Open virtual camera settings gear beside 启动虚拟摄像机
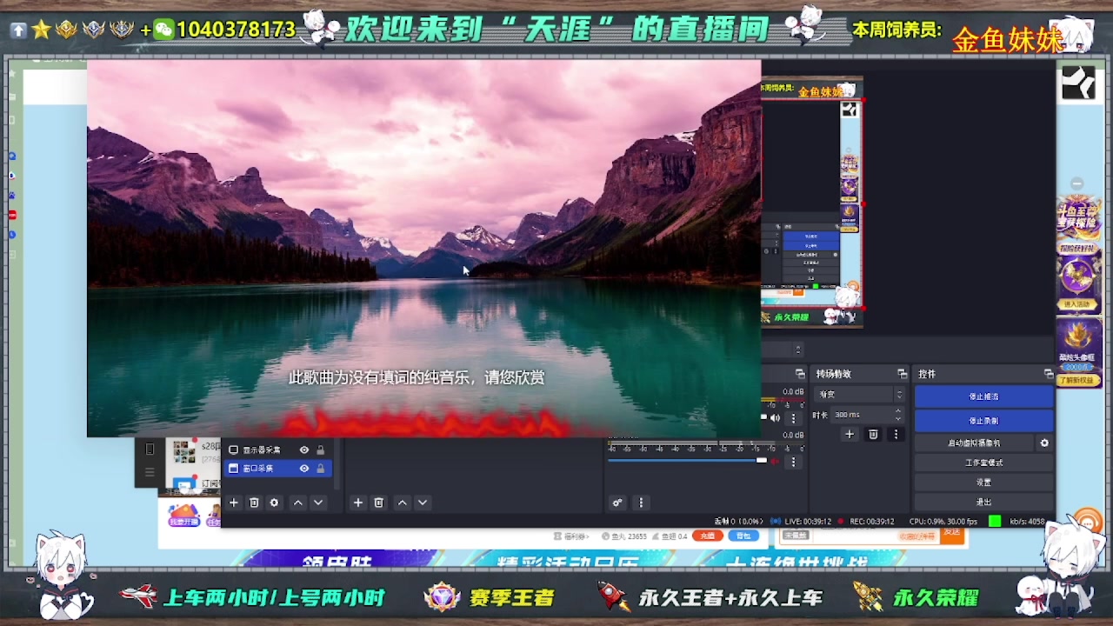 [x=1044, y=443]
